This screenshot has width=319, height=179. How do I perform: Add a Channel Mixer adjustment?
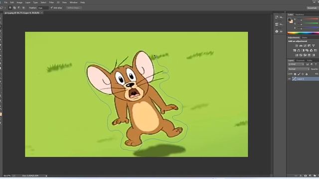coord(311,50)
